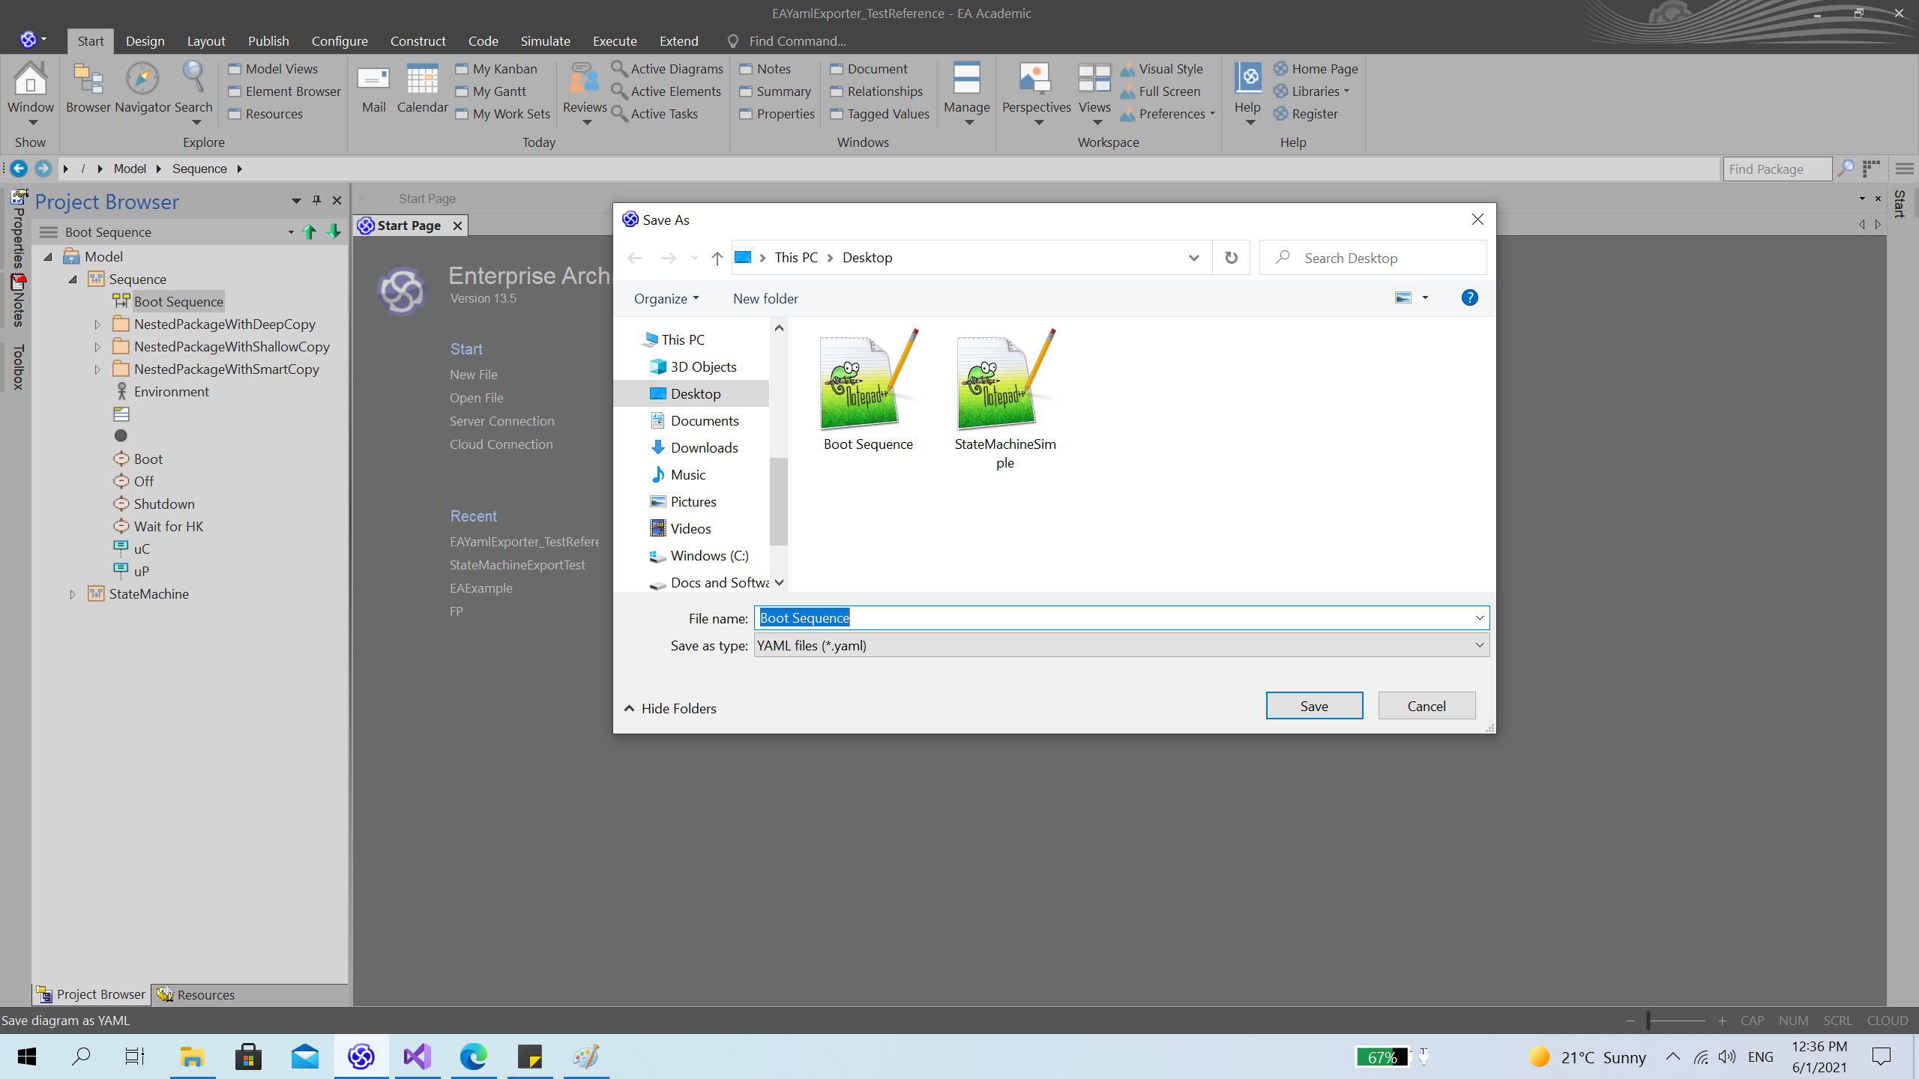Click the Find Package input box
Viewport: 1919px width, 1079px height.
tap(1777, 169)
